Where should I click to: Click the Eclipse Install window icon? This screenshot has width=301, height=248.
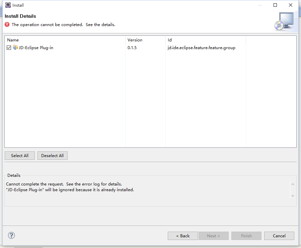[8, 5]
